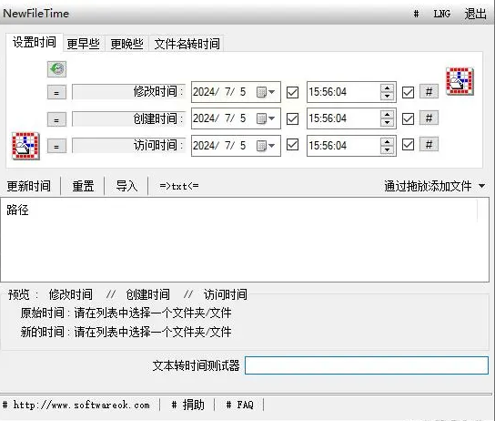Toggle the 访问时间 date checkbox
Image resolution: width=495 pixels, height=421 pixels.
coord(292,145)
